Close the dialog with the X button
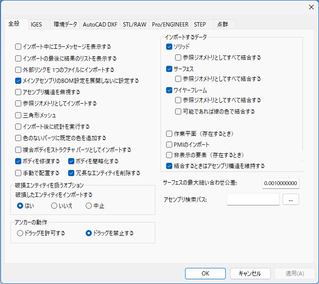The image size is (319, 284). (311, 7)
